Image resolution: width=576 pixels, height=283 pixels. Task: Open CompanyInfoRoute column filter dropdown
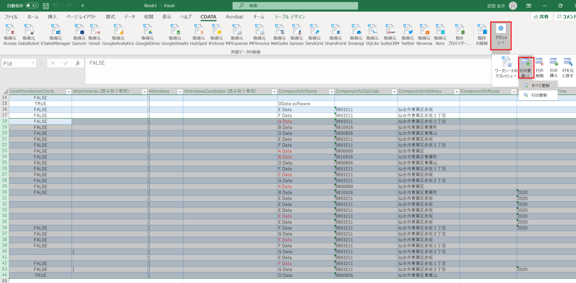click(513, 91)
